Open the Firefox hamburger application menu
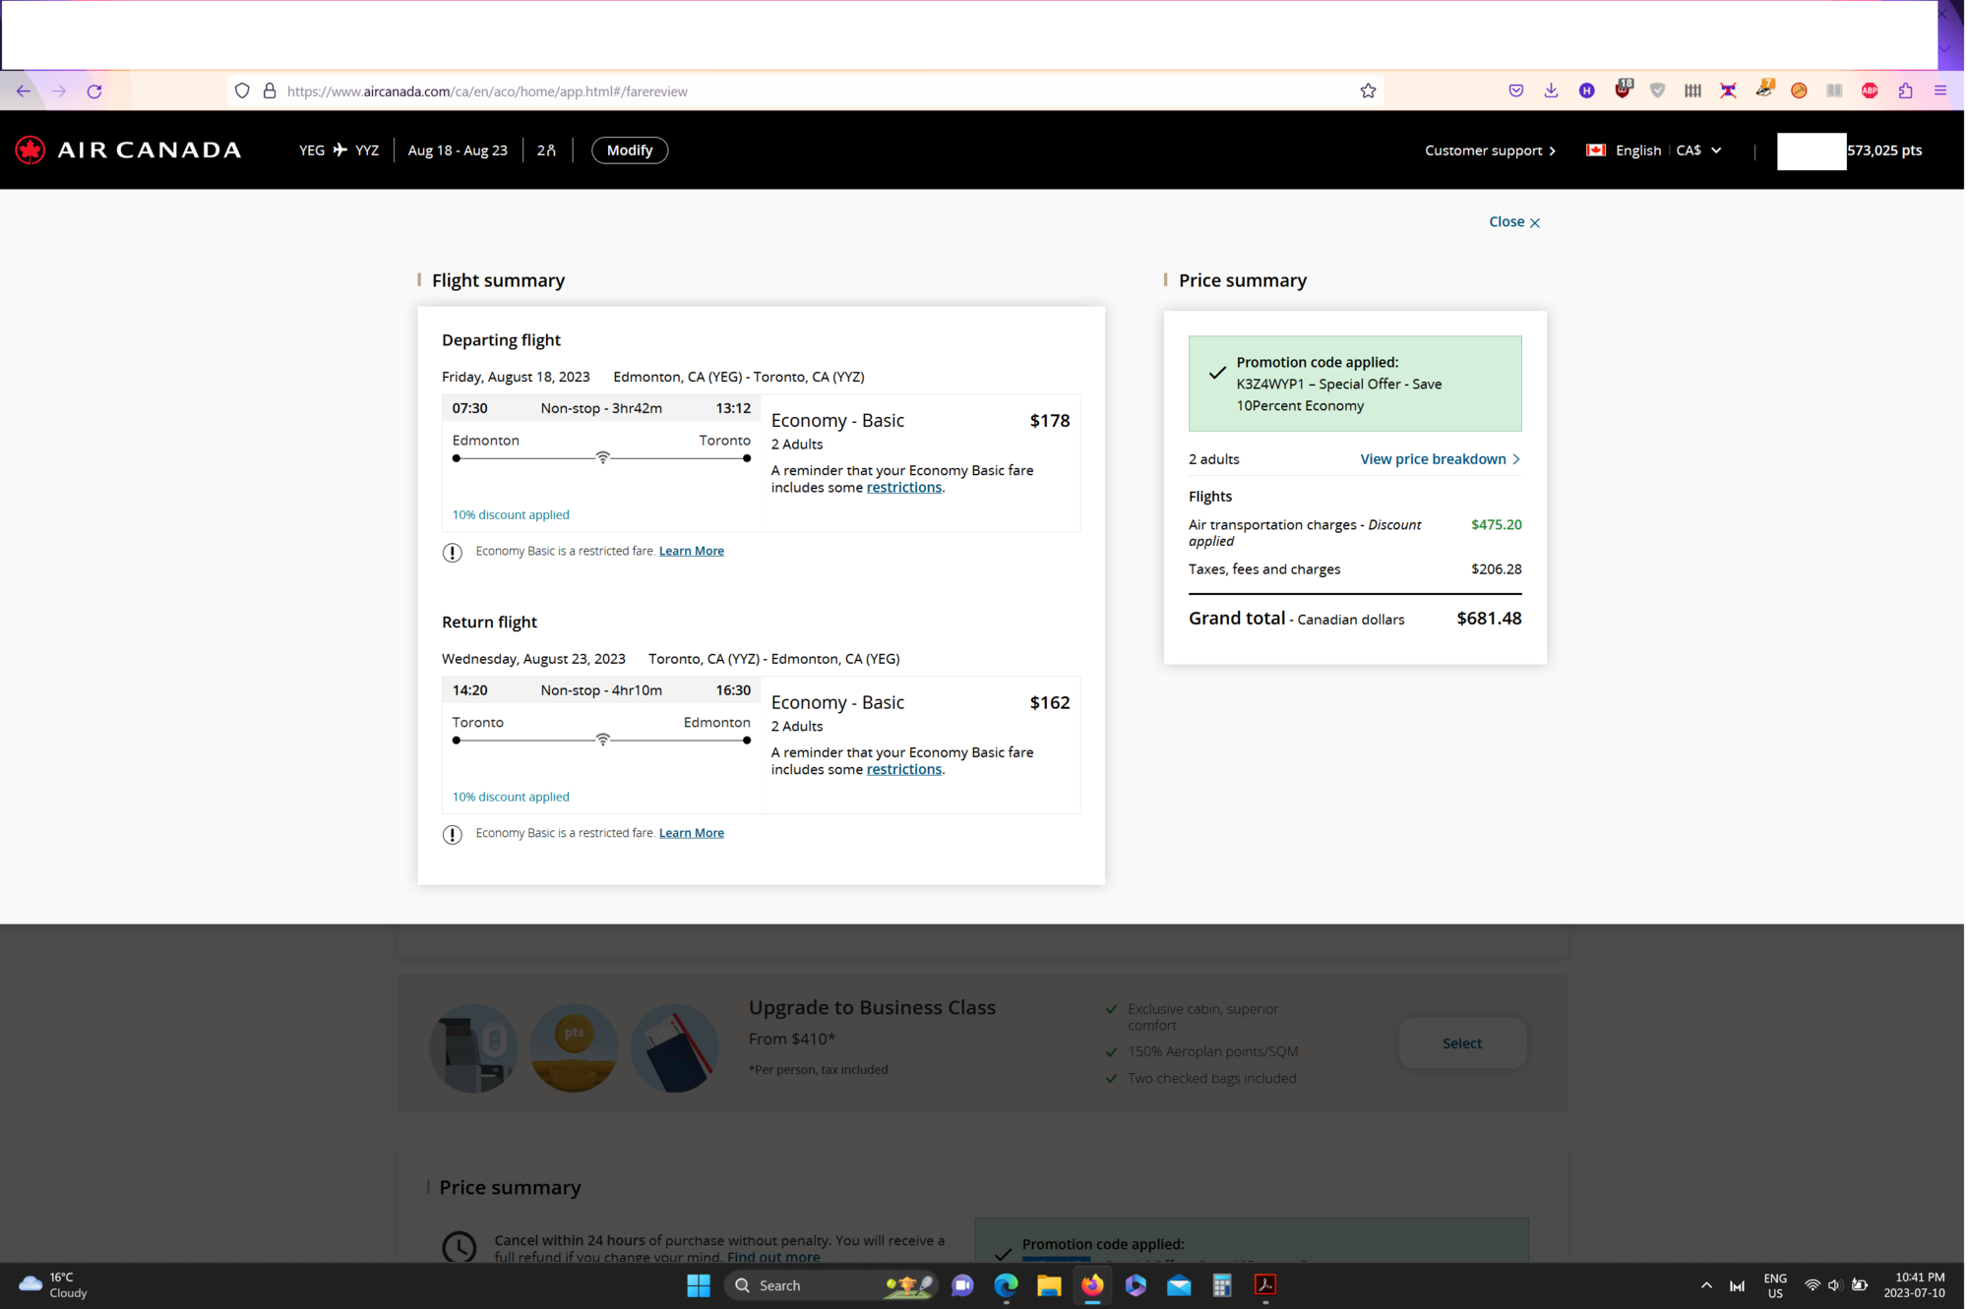Screen dimensions: 1968x1309 [x=1940, y=91]
